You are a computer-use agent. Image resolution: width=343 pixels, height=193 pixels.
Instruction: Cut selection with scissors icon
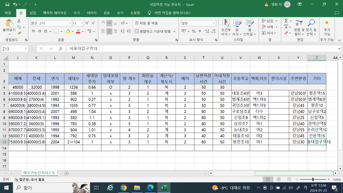(19, 21)
